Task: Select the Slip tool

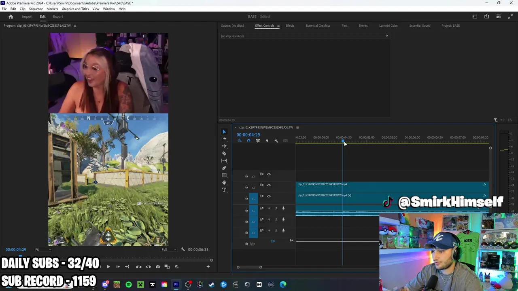Action: click(224, 160)
